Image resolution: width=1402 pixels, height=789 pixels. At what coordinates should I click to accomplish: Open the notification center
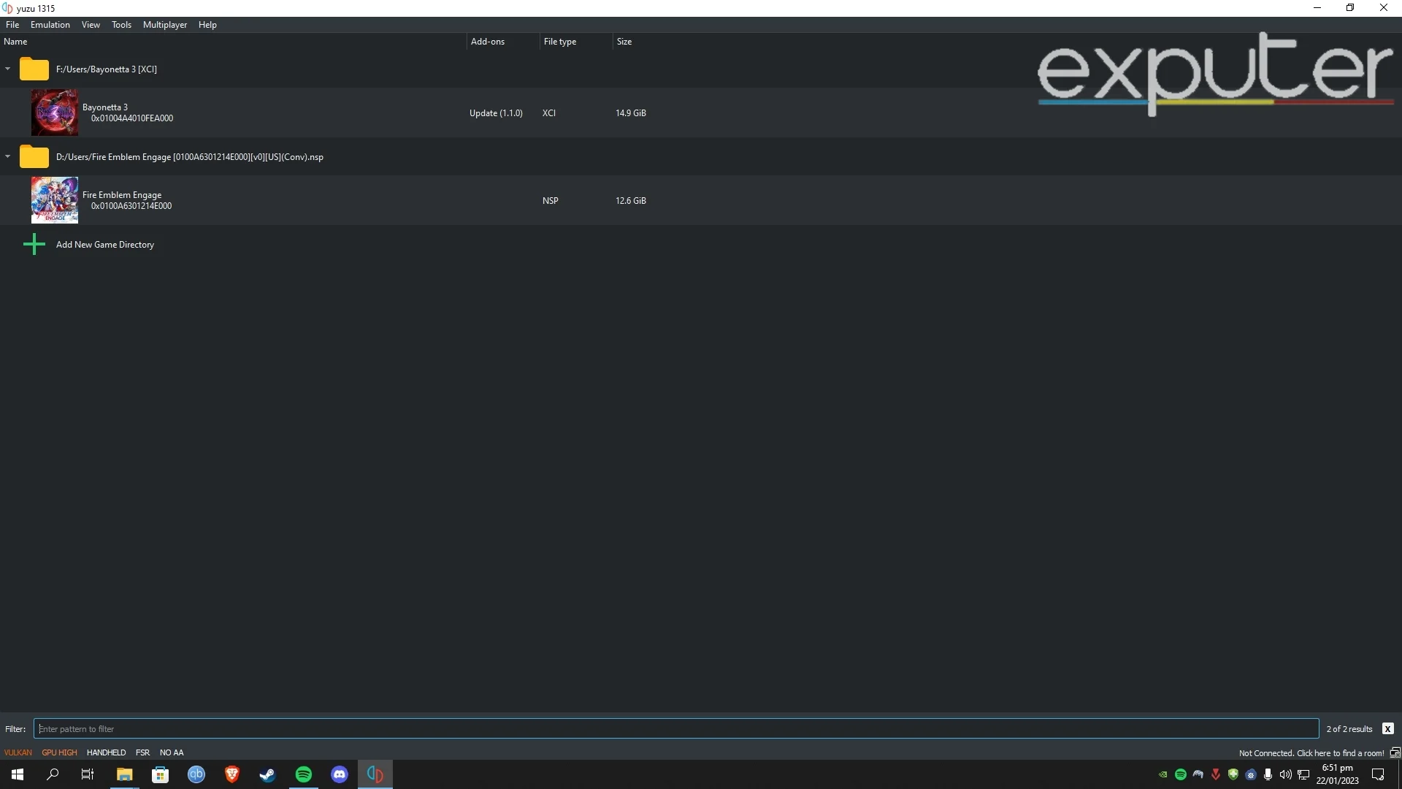click(1378, 774)
